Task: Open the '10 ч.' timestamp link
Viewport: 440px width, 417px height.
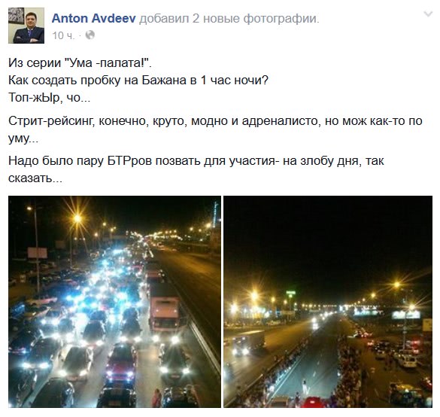Action: (64, 35)
